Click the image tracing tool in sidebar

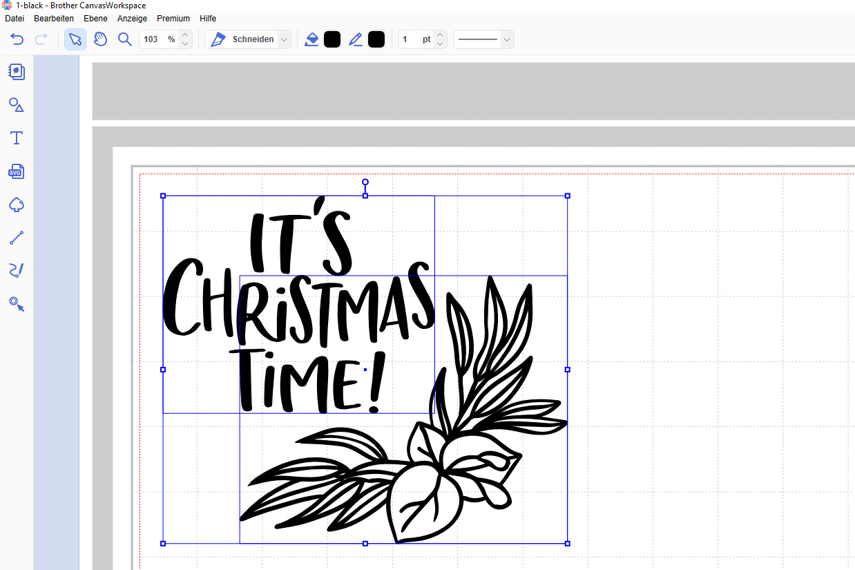[17, 303]
